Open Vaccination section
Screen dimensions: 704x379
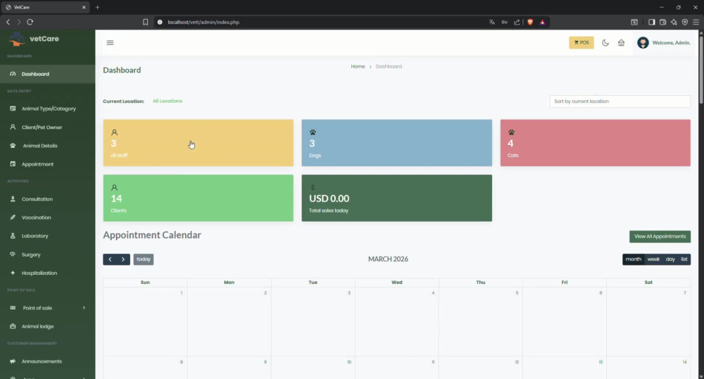(x=36, y=218)
